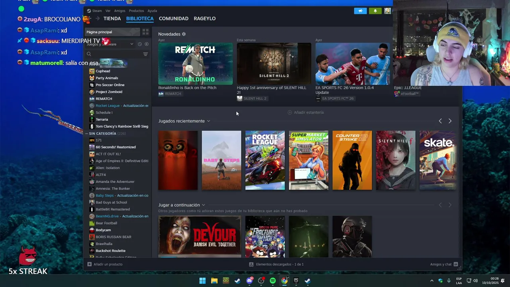510x287 pixels.
Task: Select Tom Clancy's Rainbow Six Siege entry
Action: (122, 126)
